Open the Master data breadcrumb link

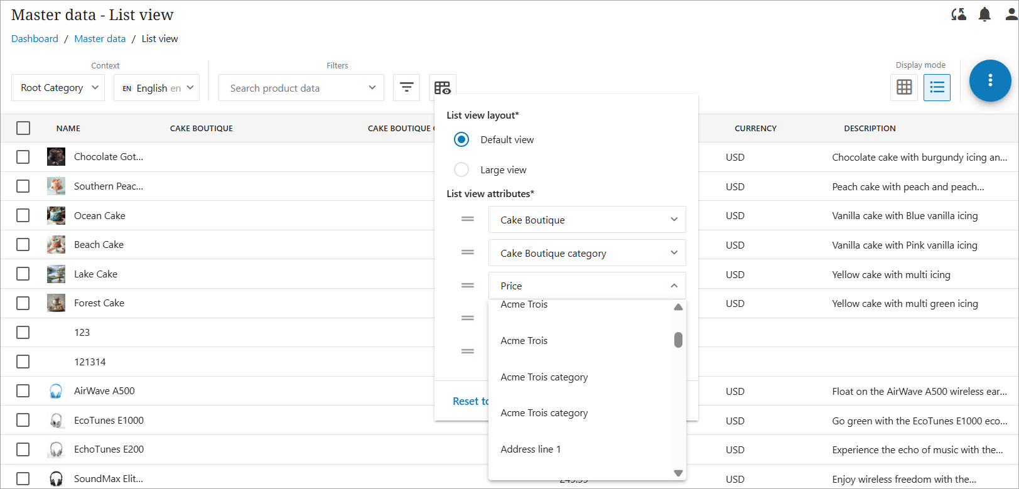100,39
